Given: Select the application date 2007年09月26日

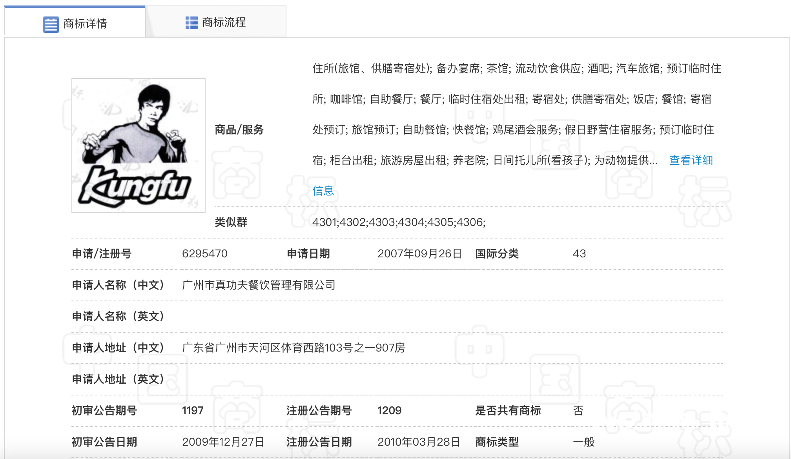Looking at the screenshot, I should coord(420,254).
